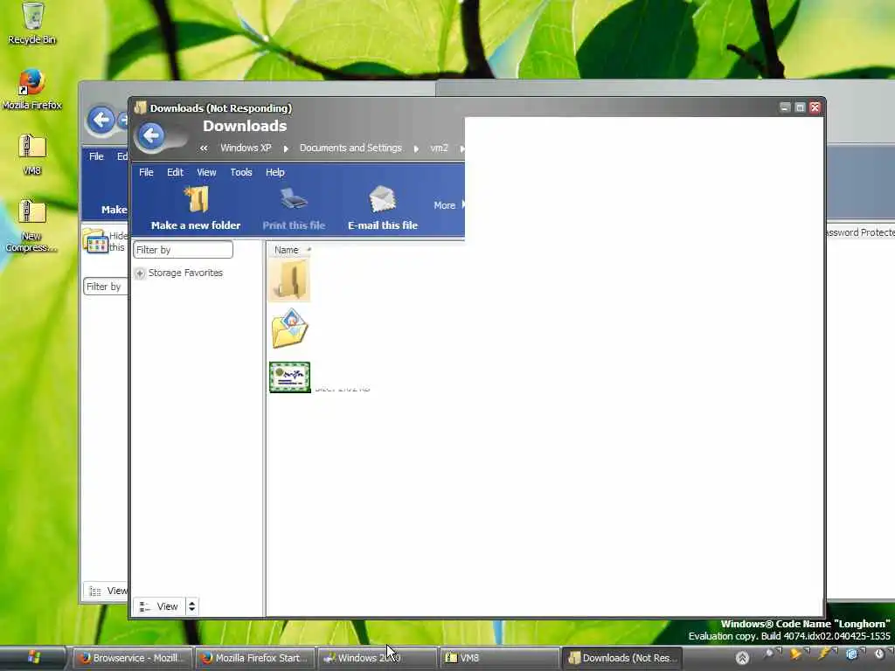The height and width of the screenshot is (671, 895).
Task: Expand hidden tray icons chevron
Action: pos(742,658)
